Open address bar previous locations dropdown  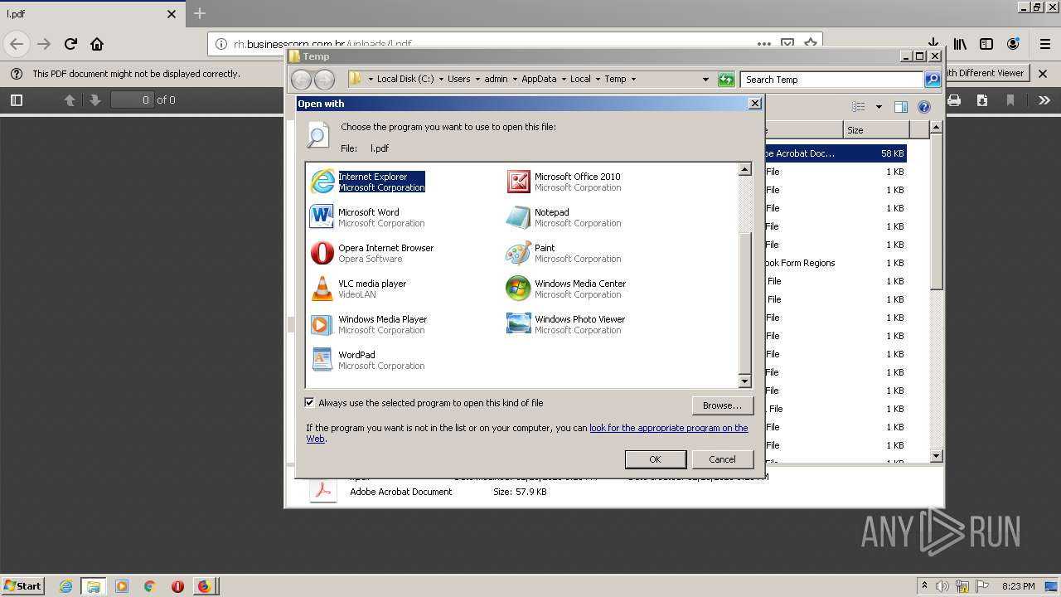coord(705,80)
